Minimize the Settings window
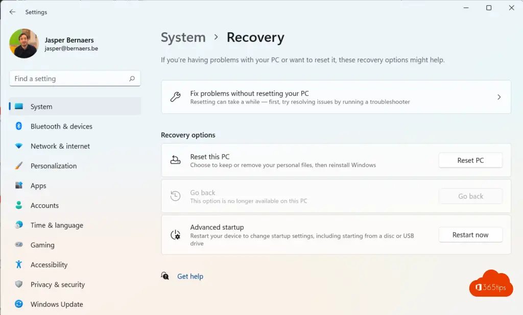Image resolution: width=523 pixels, height=315 pixels. point(466,8)
